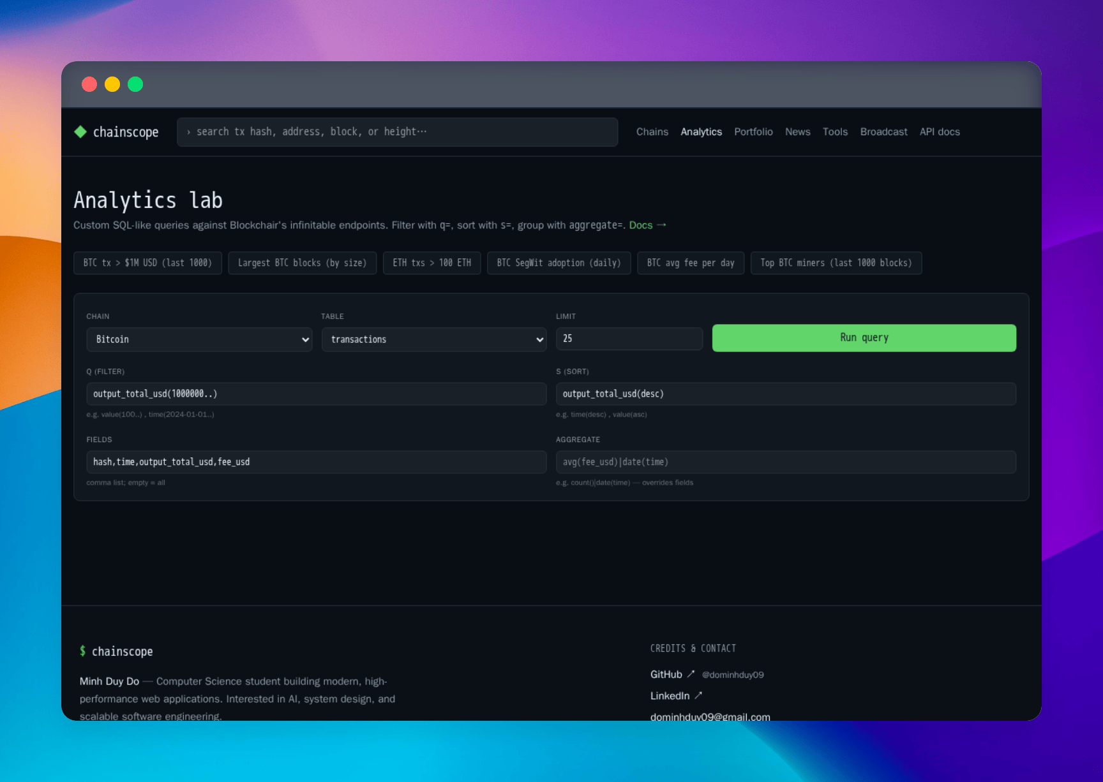
Task: Open the LinkedIn link in footer
Action: [676, 696]
